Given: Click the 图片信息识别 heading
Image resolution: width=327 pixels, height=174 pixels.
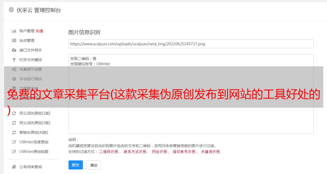Looking at the screenshot, I should click(84, 32).
